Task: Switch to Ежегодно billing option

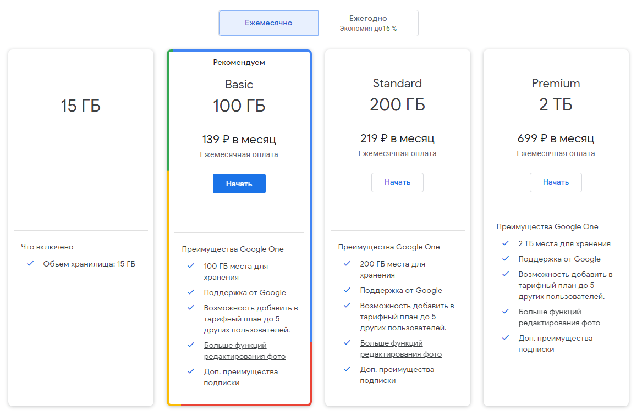Action: [x=368, y=23]
